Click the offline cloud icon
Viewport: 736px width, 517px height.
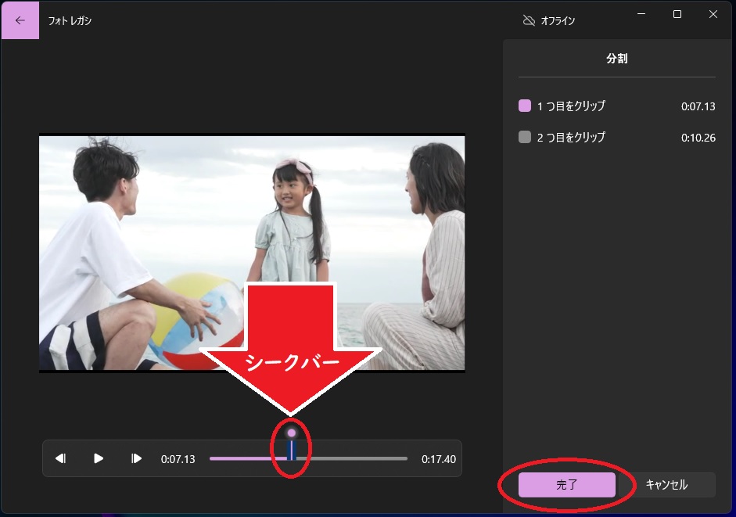point(529,20)
